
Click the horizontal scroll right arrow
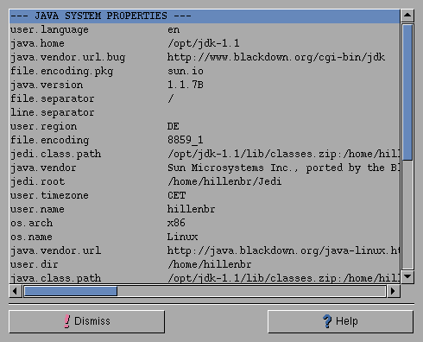coord(393,291)
